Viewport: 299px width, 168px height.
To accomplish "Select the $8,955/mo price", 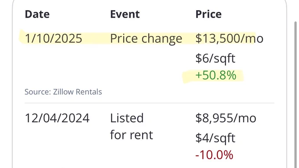I will pyautogui.click(x=226, y=118).
